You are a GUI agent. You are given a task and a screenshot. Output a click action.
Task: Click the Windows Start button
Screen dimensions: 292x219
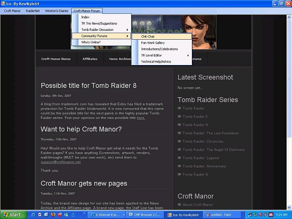[x=13, y=215]
